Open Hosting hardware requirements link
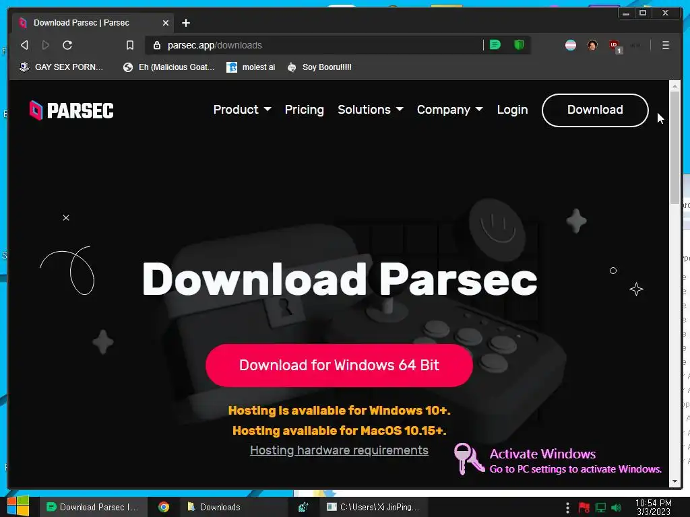 coord(339,450)
